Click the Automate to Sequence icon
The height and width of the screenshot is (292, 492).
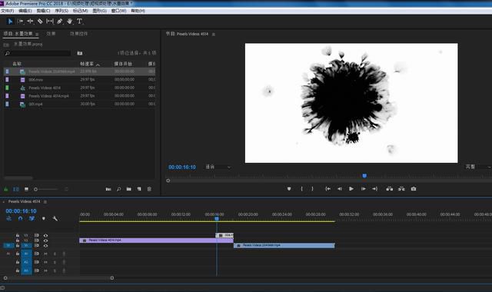108,189
